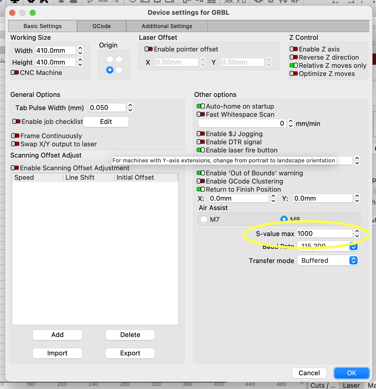This screenshot has height=389, width=376.
Task: Click the S-value max stepper
Action: pos(357,234)
